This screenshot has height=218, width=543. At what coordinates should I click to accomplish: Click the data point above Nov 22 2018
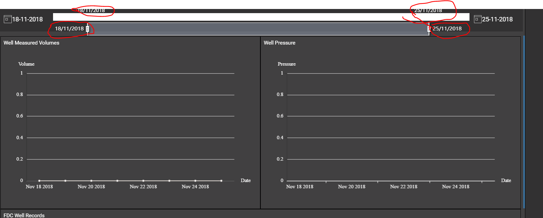[x=143, y=180]
